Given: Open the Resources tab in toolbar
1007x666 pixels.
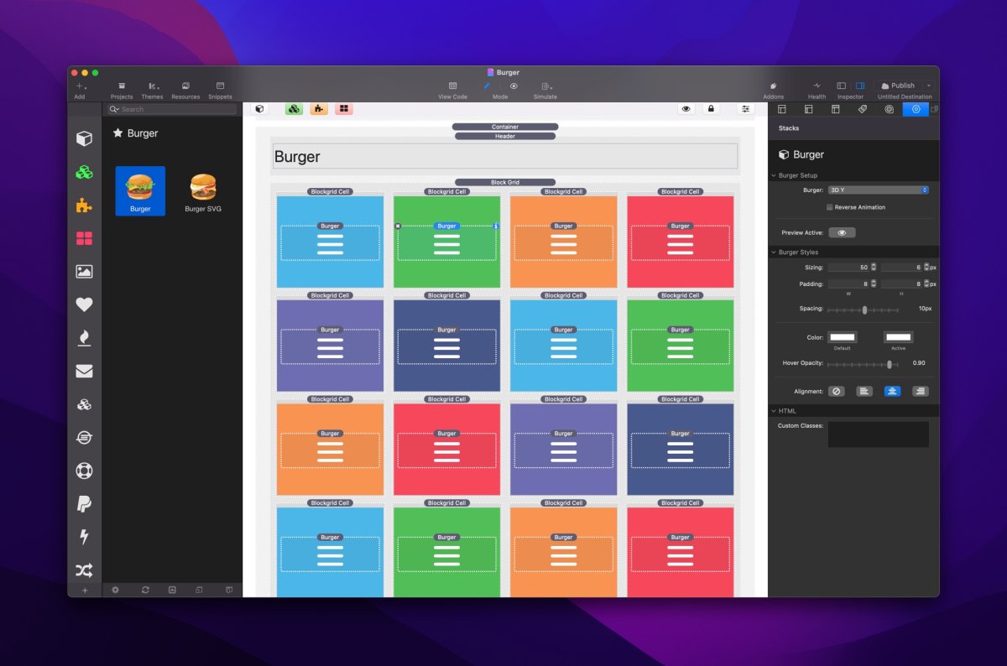Looking at the screenshot, I should (x=185, y=90).
